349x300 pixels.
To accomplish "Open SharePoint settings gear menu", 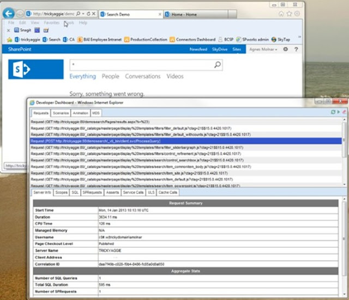I will [286, 49].
